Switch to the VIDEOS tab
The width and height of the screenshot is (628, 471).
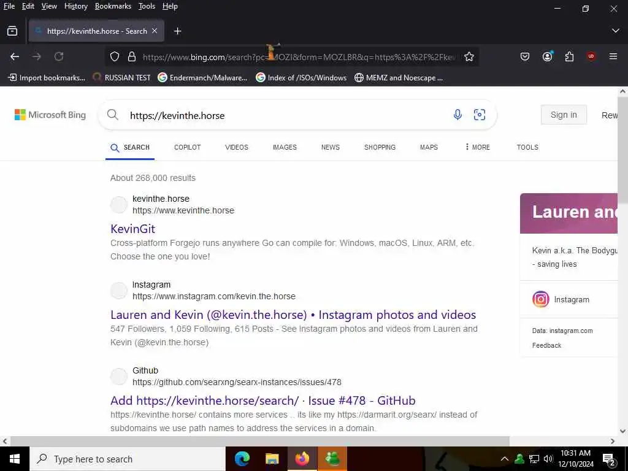[237, 147]
